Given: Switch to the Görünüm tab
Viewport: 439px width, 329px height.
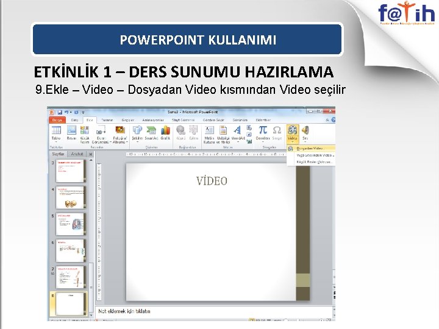Looking at the screenshot, I should click(x=240, y=120).
